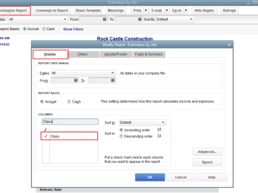Click Share Template button
258x193 pixels.
88,11
